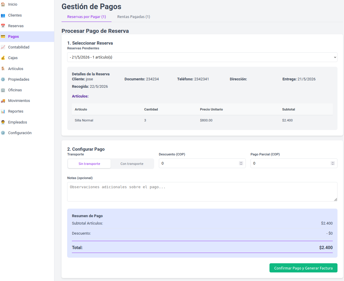The image size is (344, 281).
Task: Click the house icon beside Inicio
Action: point(3,4)
